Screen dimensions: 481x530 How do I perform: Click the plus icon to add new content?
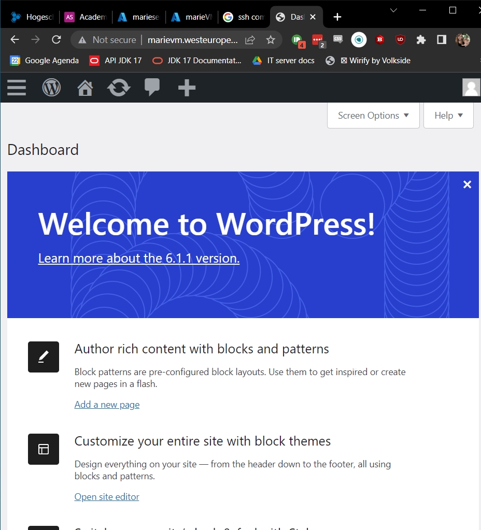(x=187, y=88)
